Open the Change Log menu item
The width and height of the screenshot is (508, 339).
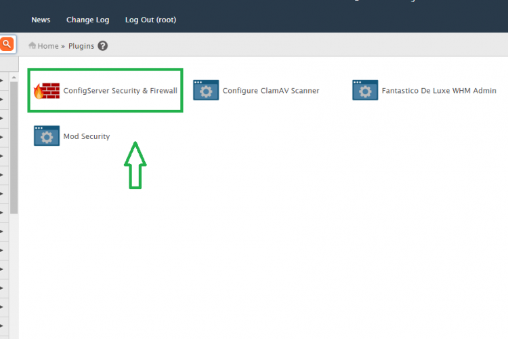pos(88,20)
